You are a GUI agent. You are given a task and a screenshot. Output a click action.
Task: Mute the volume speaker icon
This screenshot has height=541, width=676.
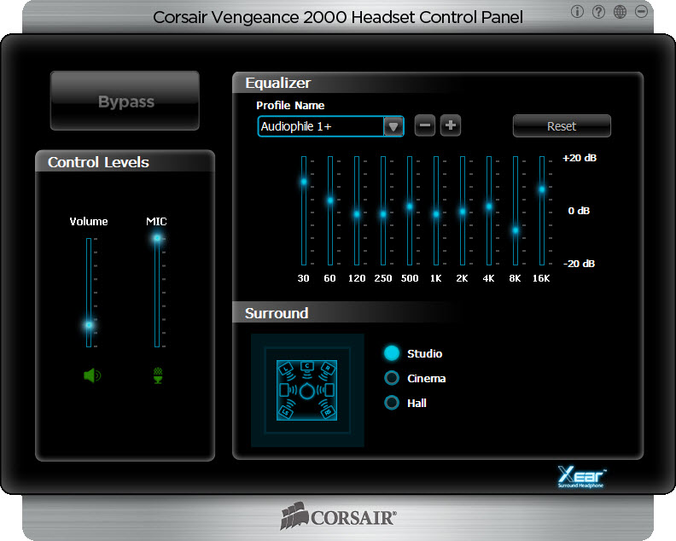tap(92, 375)
